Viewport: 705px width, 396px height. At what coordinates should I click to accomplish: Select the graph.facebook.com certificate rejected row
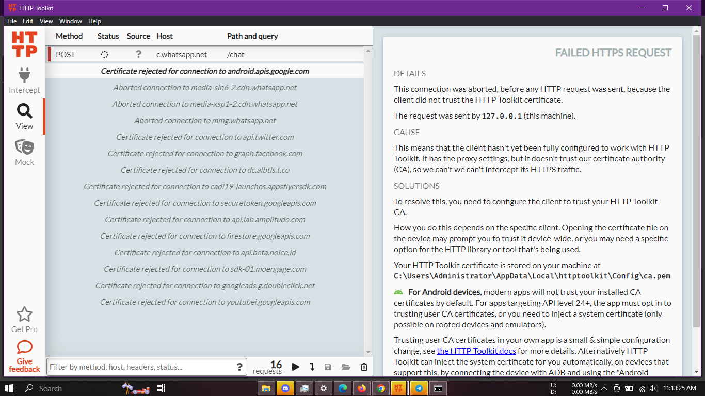pyautogui.click(x=205, y=154)
